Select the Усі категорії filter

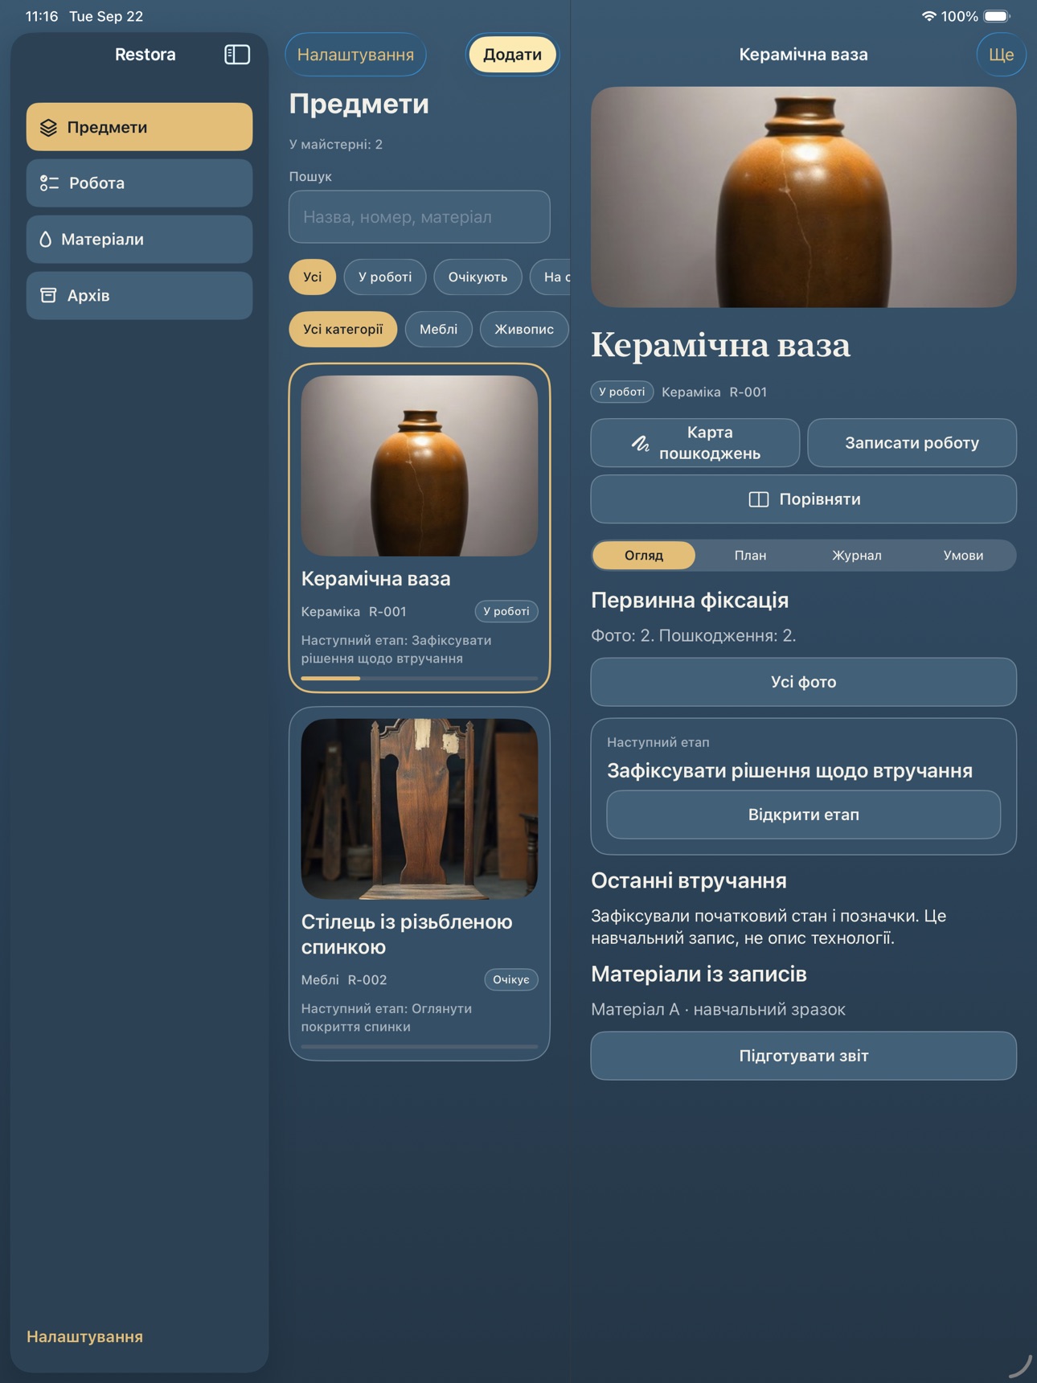343,329
